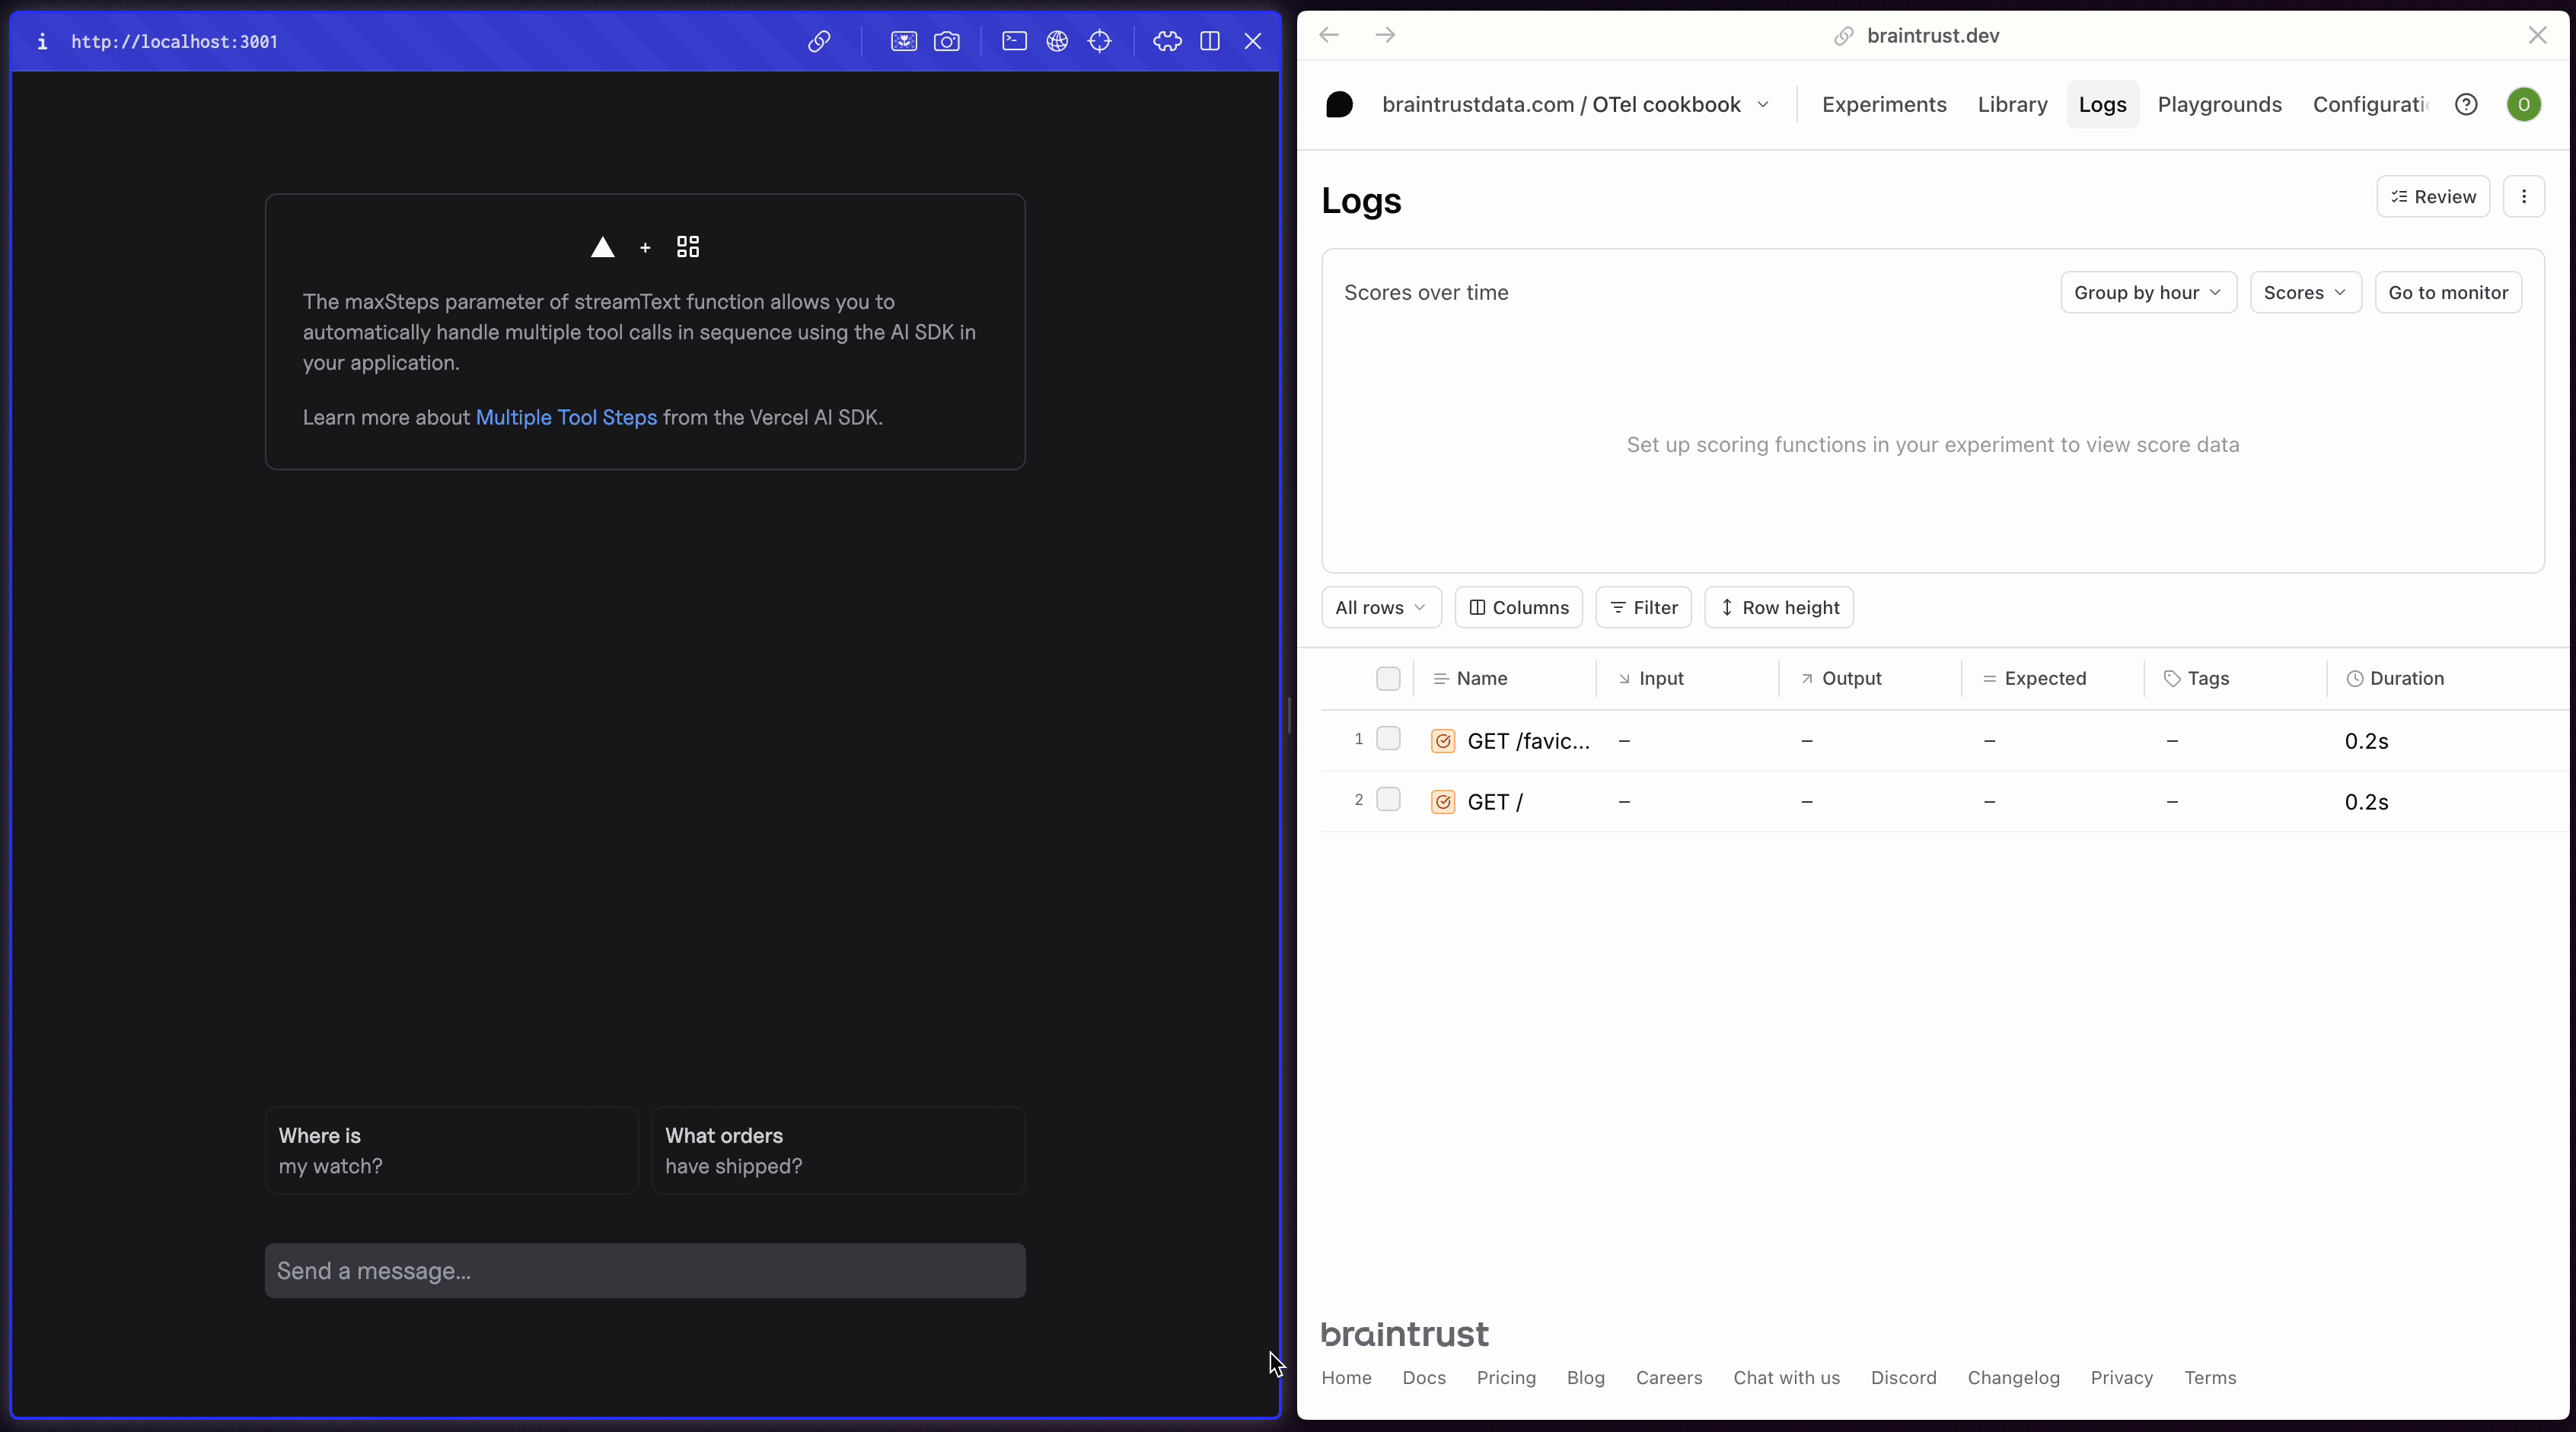Select the crosshair inspect icon
Image resolution: width=2576 pixels, height=1432 pixels.
point(1101,42)
